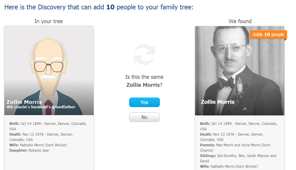The image size is (296, 170).
Task: Click Parents Max Morris entry in right card
Action: pyautogui.click(x=235, y=148)
